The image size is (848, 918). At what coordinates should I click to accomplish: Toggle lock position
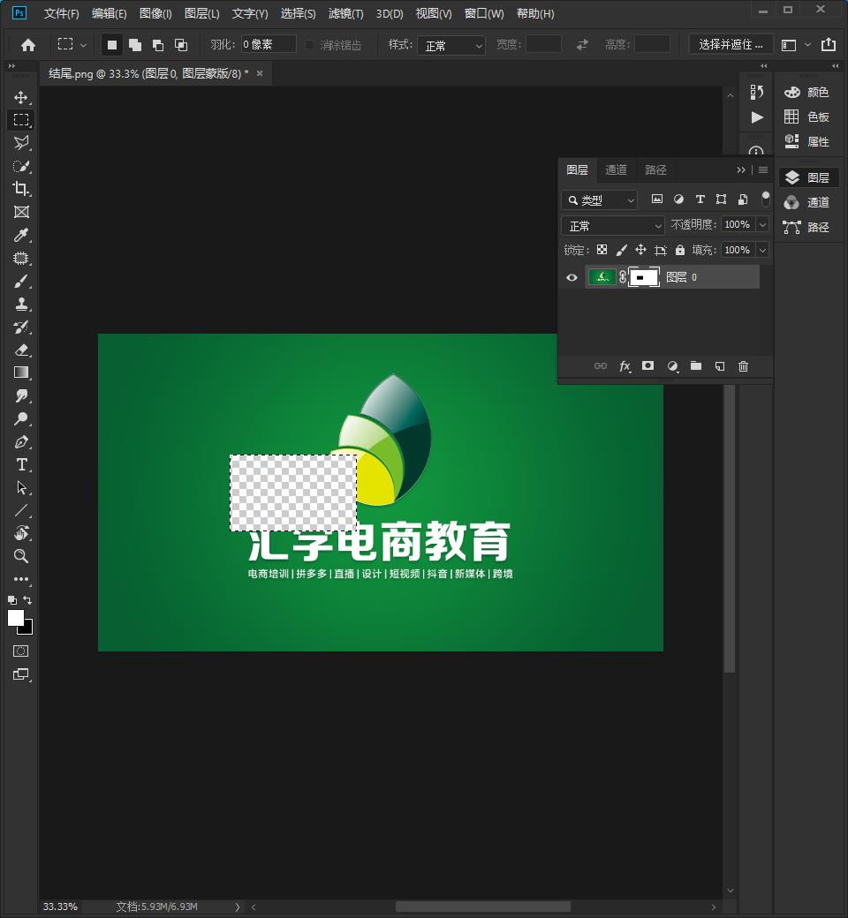[x=640, y=250]
